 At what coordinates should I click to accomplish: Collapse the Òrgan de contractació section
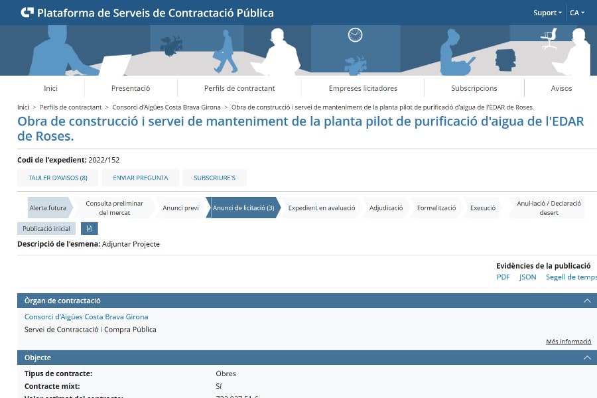pos(586,300)
